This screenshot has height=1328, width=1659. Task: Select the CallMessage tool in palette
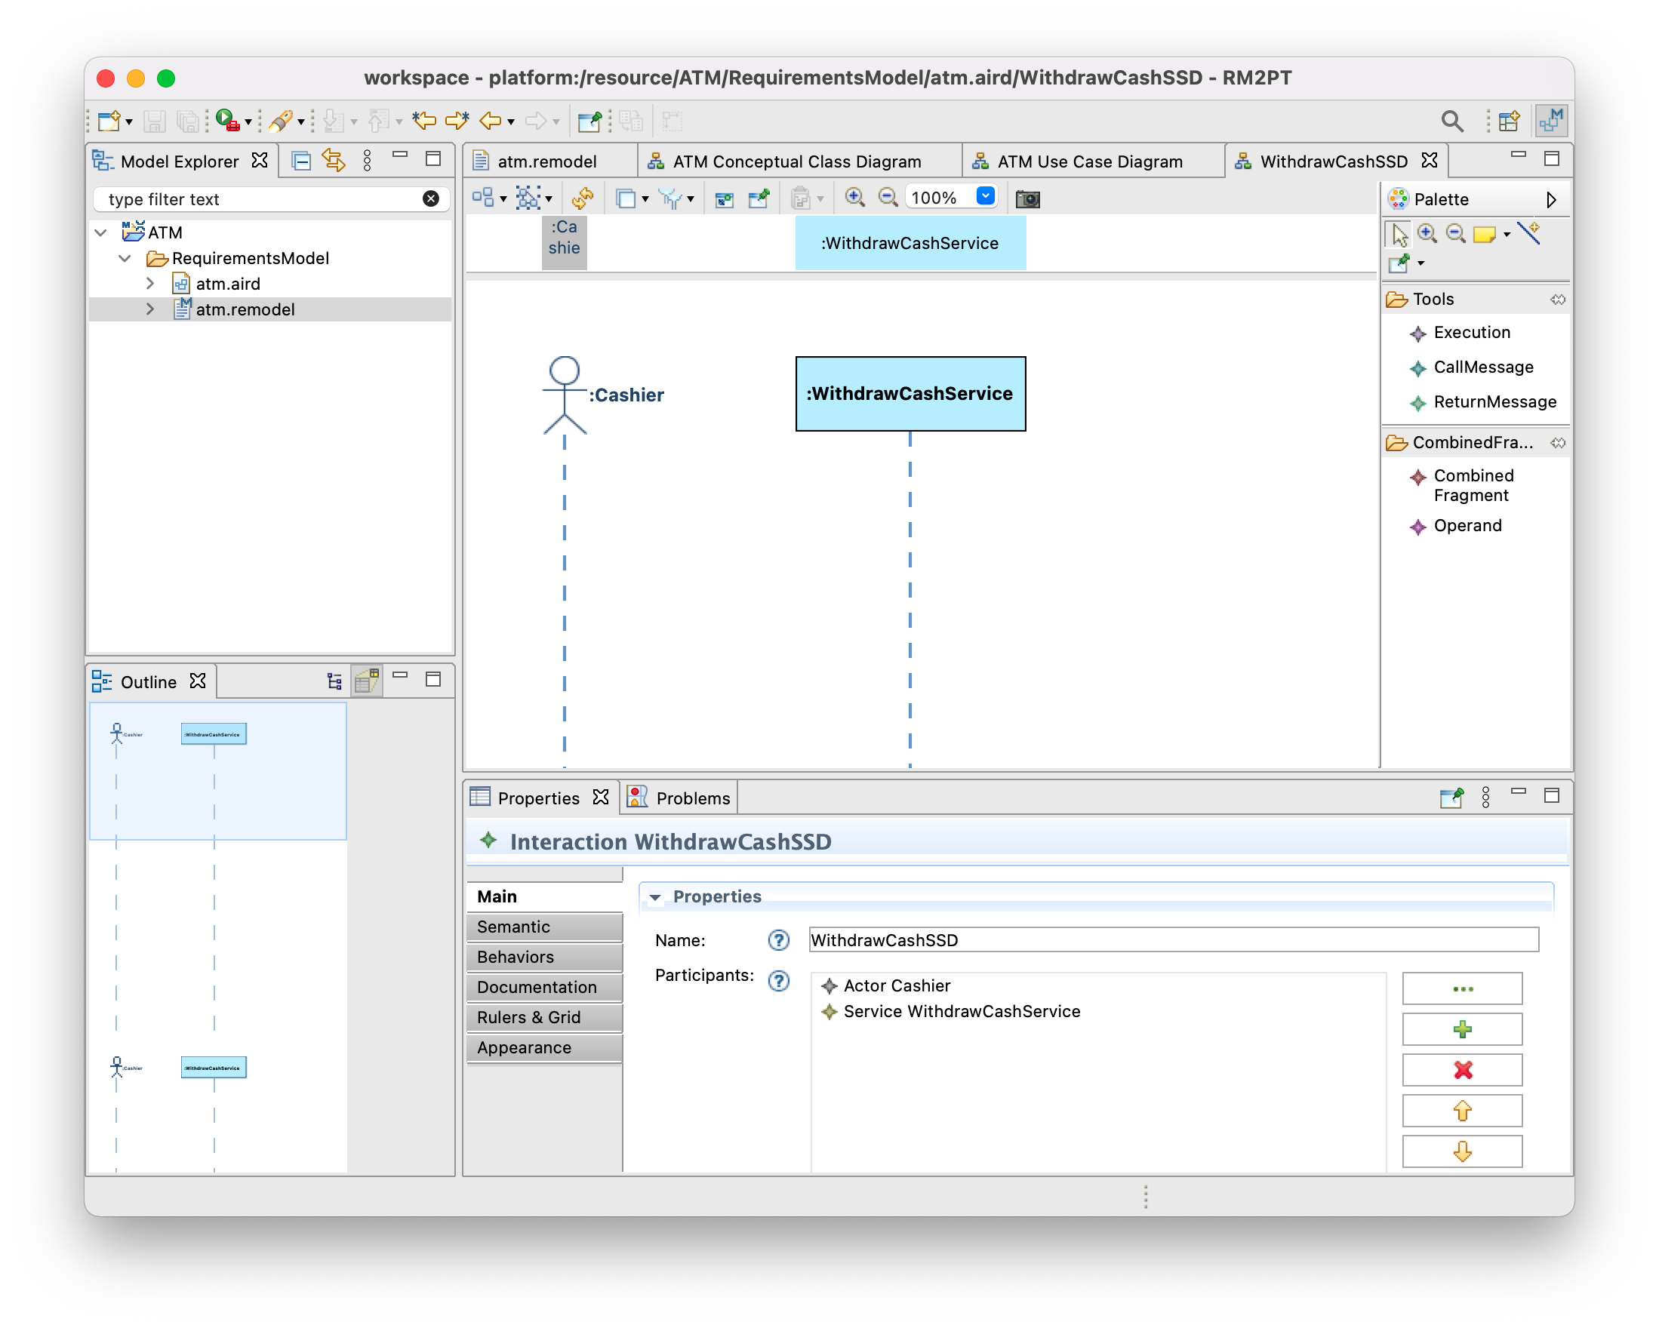pos(1482,367)
